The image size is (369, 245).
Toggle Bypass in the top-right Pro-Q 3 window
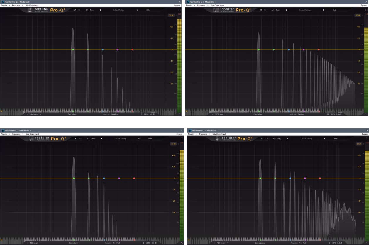pos(364,5)
